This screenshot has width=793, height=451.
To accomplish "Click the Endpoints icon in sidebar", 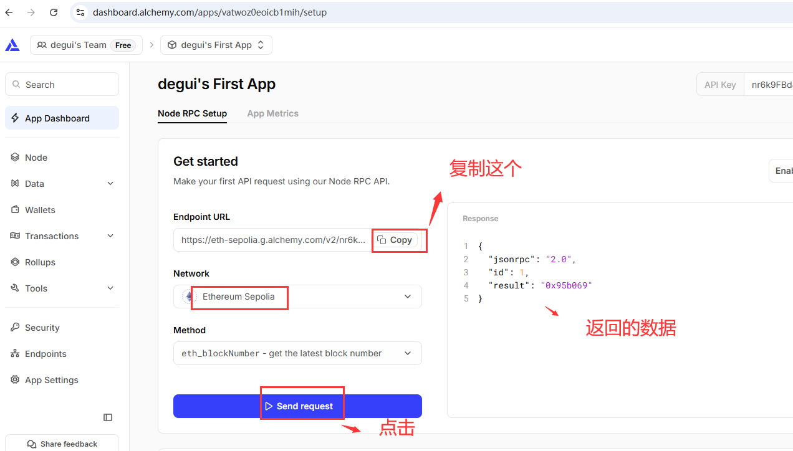I will pyautogui.click(x=15, y=354).
